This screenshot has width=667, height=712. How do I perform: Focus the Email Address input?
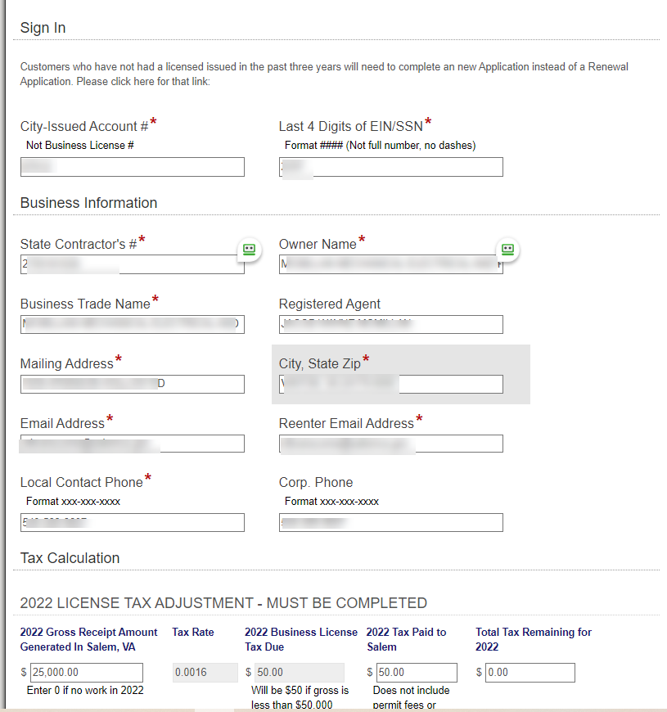click(132, 444)
